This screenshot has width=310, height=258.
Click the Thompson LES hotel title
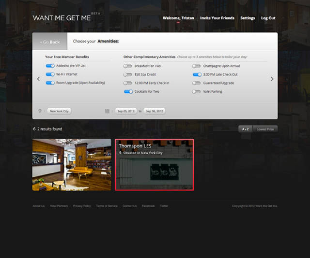click(135, 146)
